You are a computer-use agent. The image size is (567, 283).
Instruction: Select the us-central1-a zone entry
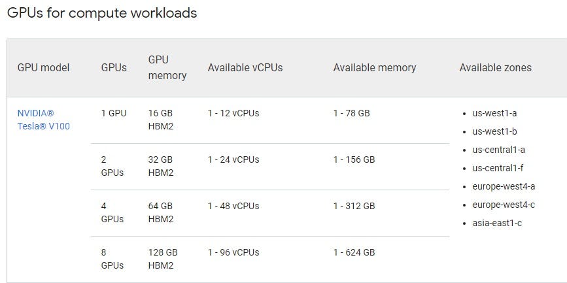[498, 150]
